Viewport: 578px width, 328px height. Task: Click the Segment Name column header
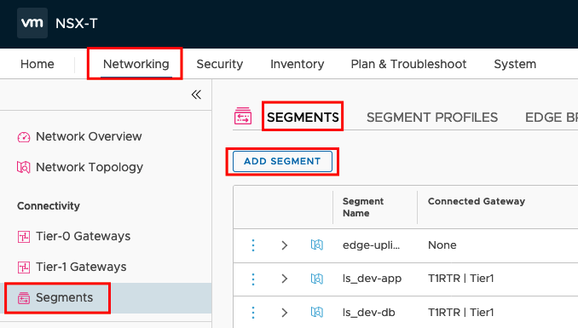point(363,207)
